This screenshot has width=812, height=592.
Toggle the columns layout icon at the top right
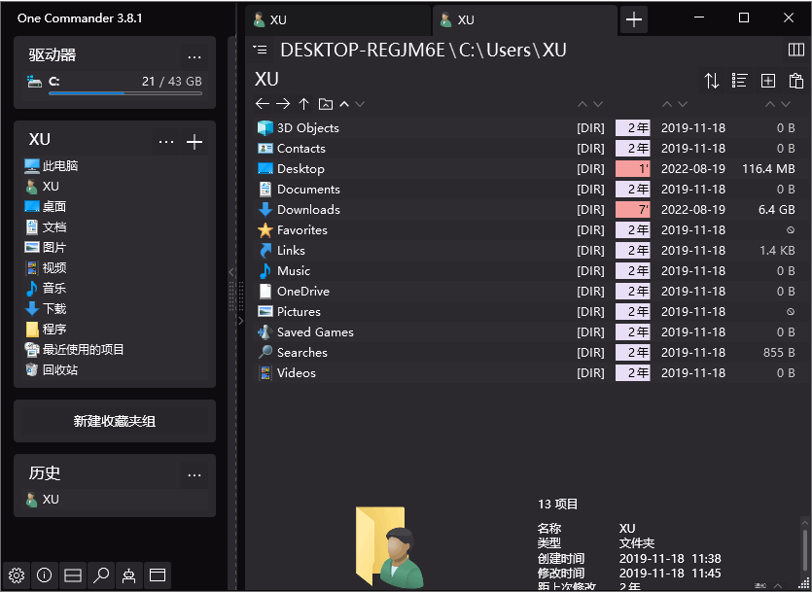(795, 50)
